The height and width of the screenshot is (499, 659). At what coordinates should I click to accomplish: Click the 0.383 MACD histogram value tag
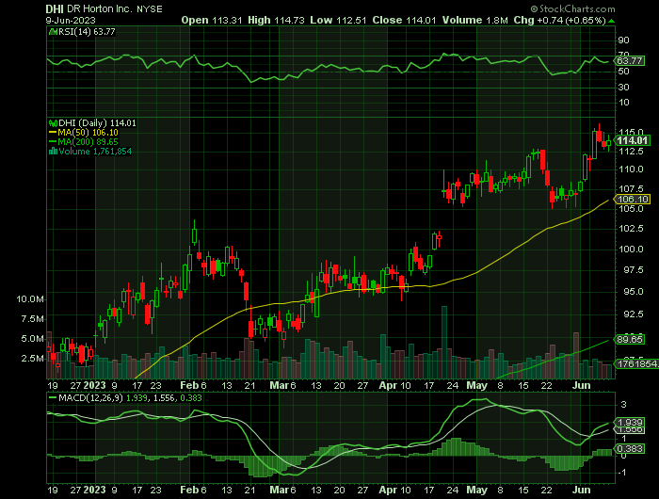[x=629, y=449]
